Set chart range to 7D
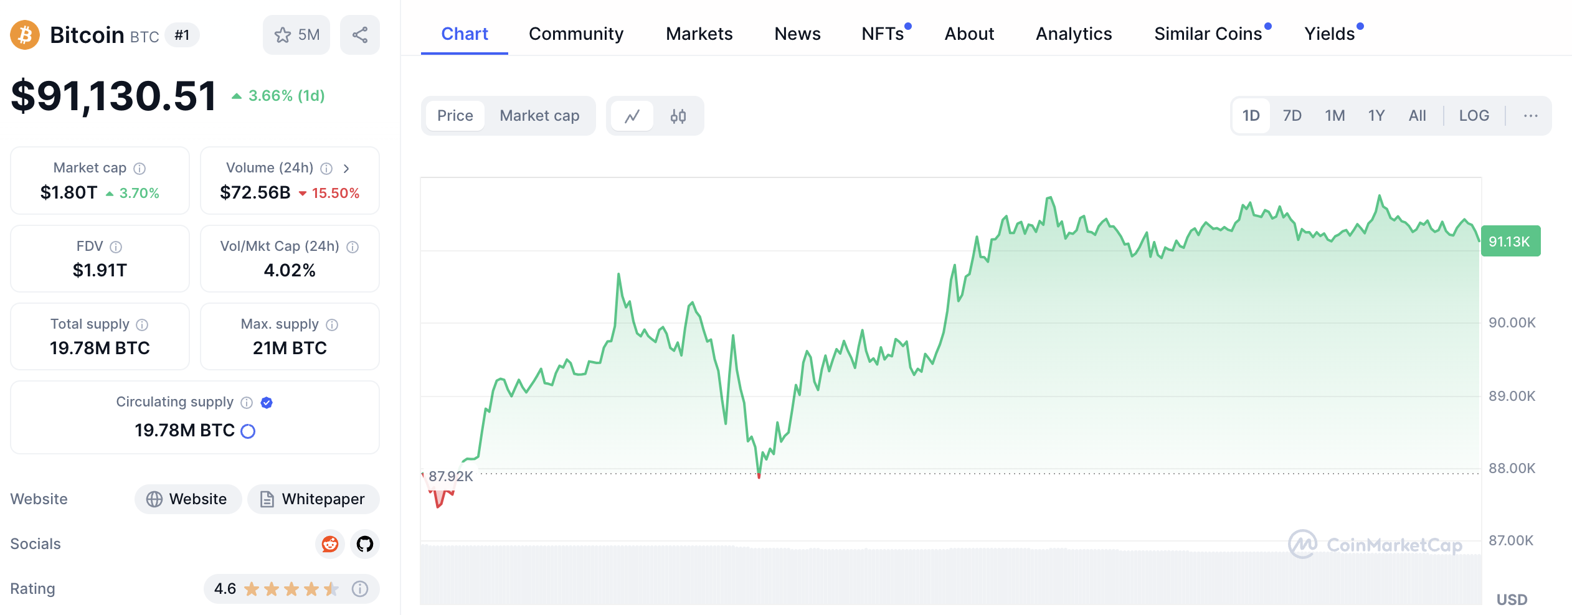The height and width of the screenshot is (615, 1572). pos(1292,116)
